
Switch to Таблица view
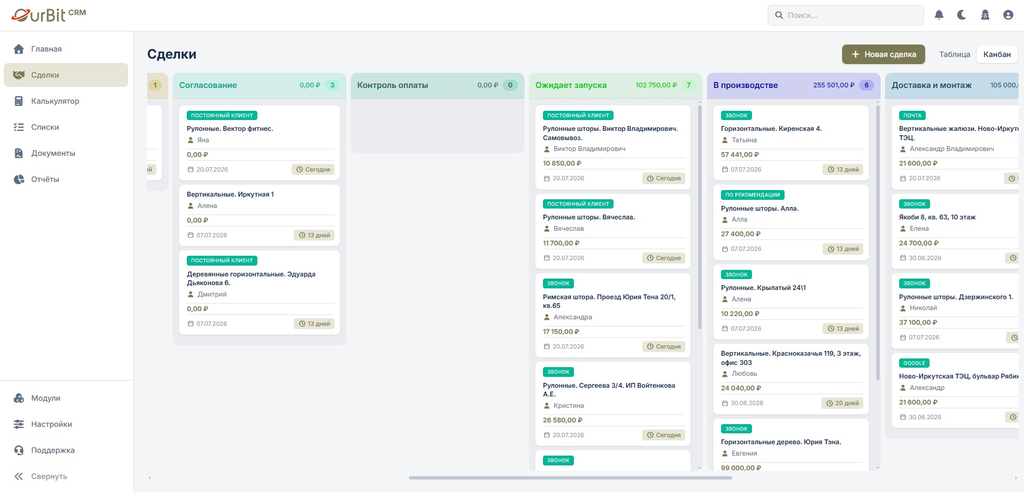pos(955,54)
